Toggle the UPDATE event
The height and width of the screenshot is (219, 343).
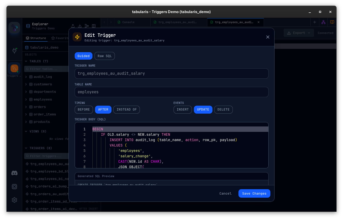point(203,109)
